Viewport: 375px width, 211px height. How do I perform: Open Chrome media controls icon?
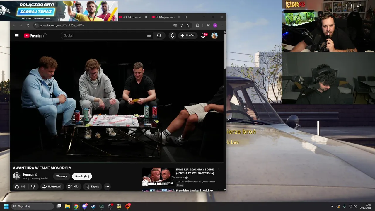(208, 25)
